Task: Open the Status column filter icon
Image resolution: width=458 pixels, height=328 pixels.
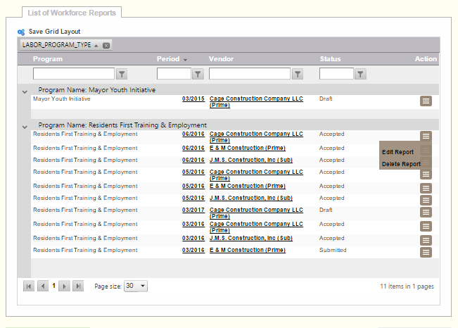Action: [x=360, y=74]
